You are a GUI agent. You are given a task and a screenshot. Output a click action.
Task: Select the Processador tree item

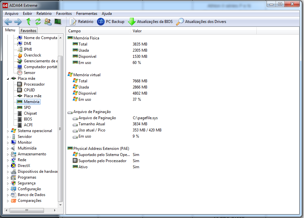coord(31,84)
